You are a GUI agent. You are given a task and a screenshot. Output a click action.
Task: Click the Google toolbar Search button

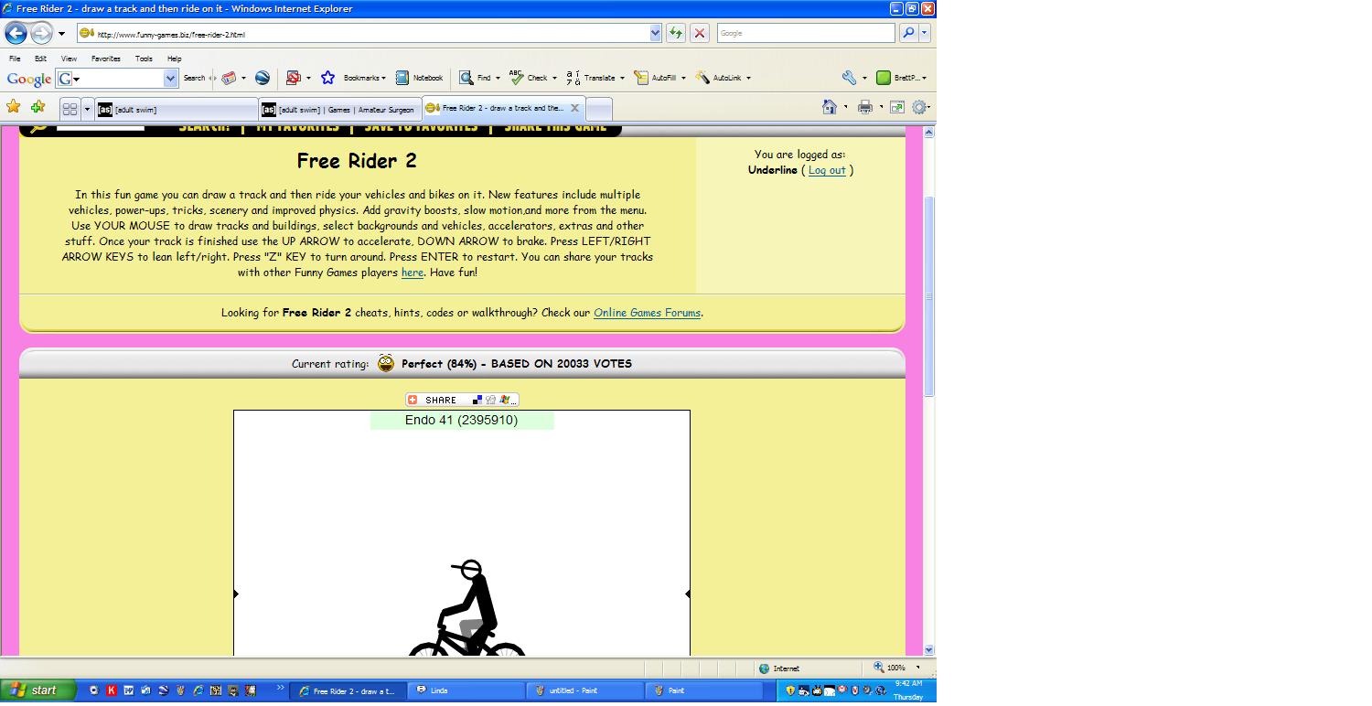coord(194,78)
